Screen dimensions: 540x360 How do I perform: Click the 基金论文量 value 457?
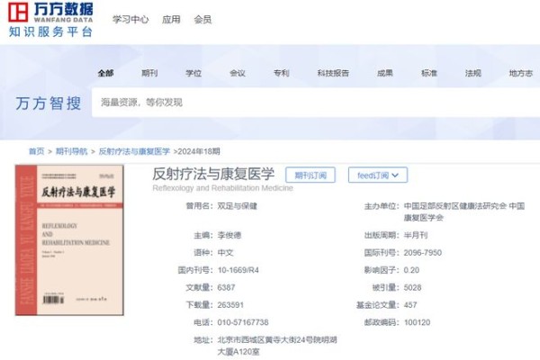[x=410, y=305]
